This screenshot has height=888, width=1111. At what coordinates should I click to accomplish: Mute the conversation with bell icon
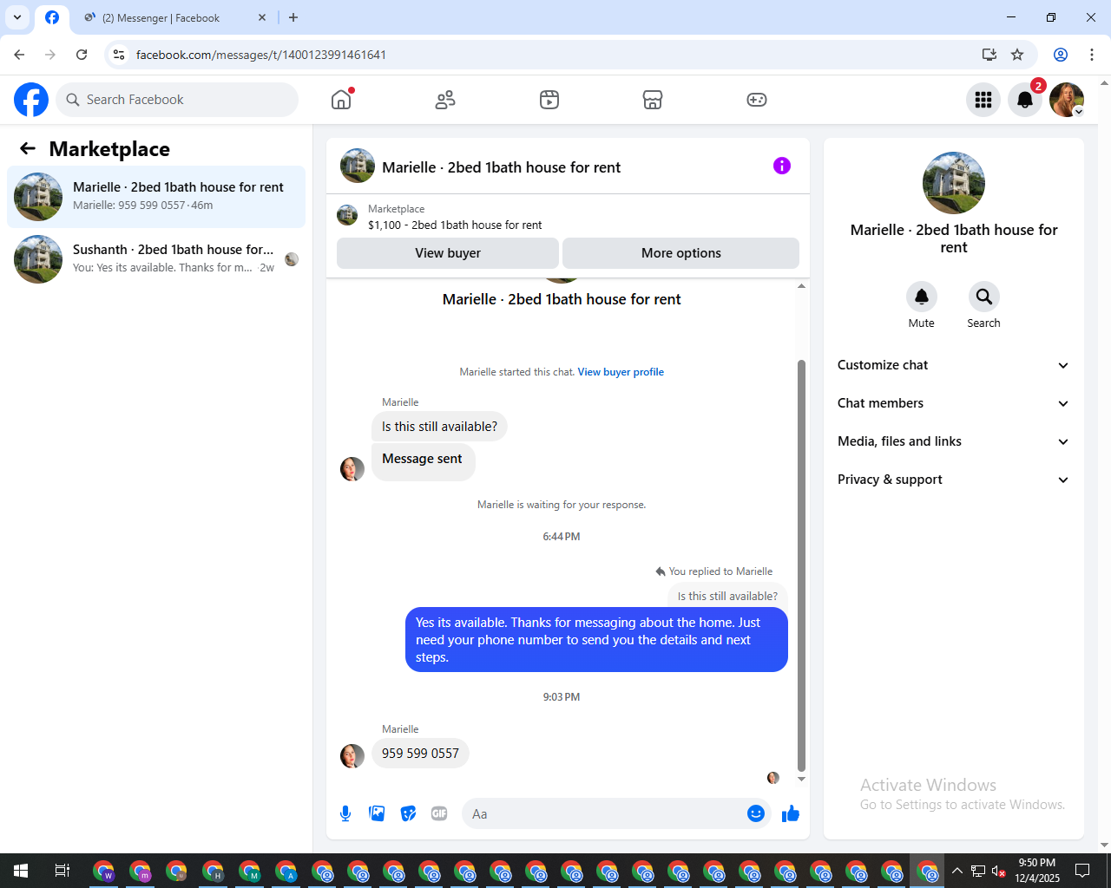pos(922,297)
